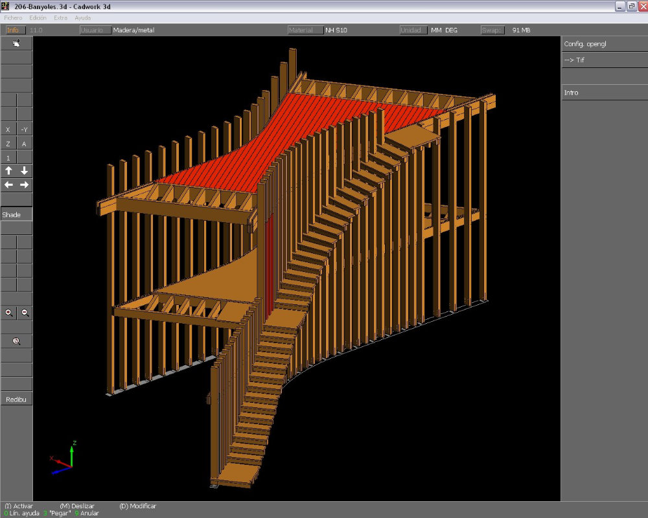Open the Unidad units selector
Viewport: 648px width, 518px height.
tap(413, 30)
